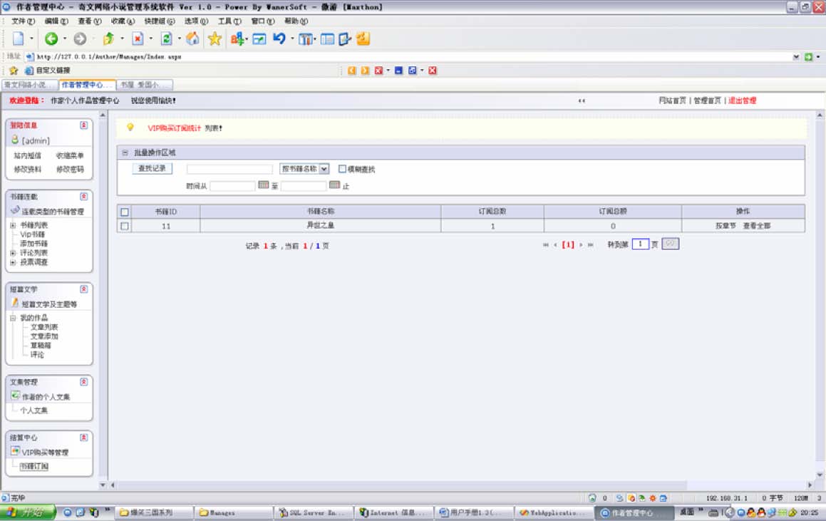Collapse the 短篇文学 panel with its corner icon
This screenshot has width=826, height=521.
[84, 289]
